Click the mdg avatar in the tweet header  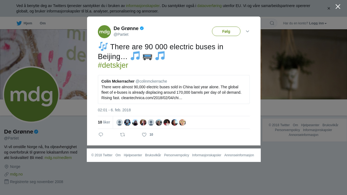(104, 32)
